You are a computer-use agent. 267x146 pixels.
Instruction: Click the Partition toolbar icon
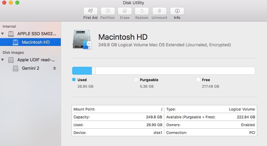click(x=107, y=11)
